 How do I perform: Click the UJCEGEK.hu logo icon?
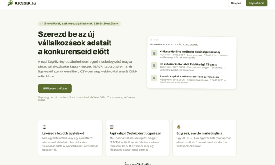coord(11,3)
